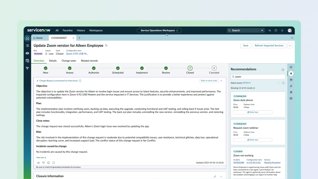Switch to the Change tasks tab
The image size is (318, 179).
69,61
